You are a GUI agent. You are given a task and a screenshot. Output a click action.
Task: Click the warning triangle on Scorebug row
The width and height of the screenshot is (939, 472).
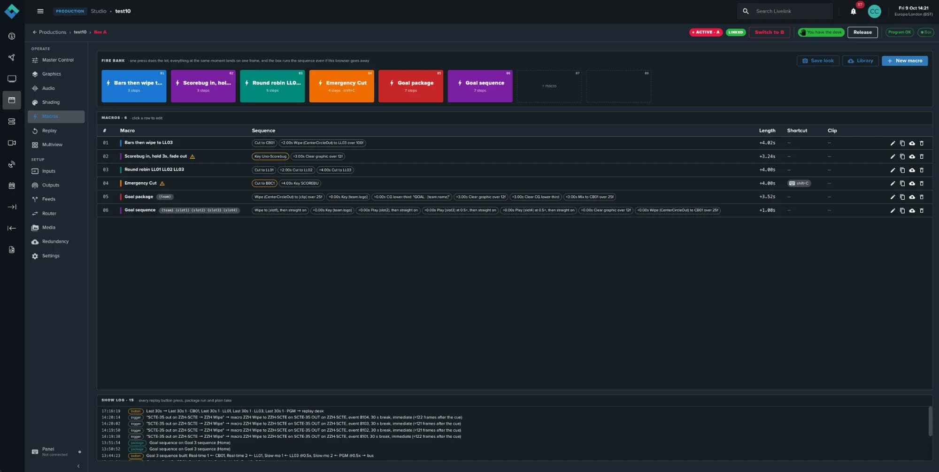point(192,156)
